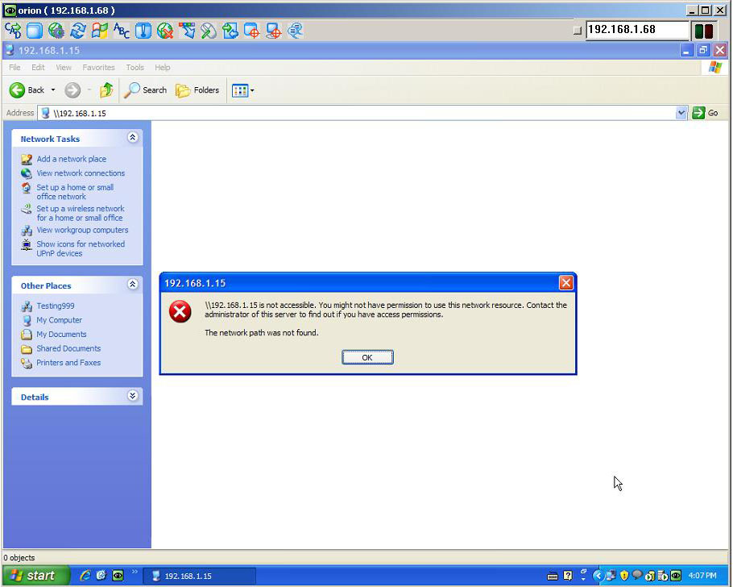733x587 pixels.
Task: Open Printers and Faxes in Other Places
Action: (68, 362)
